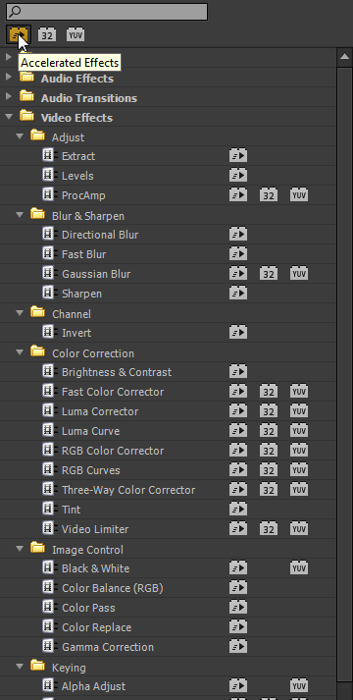Screen dimensions: 353x700
Task: Select the Directional Blur effect
Action: (100, 235)
